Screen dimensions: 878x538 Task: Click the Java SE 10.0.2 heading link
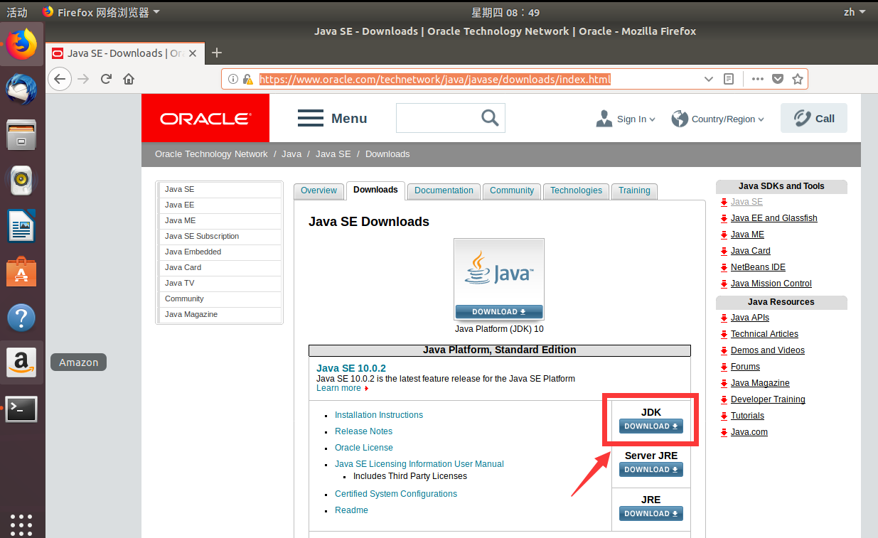[351, 368]
